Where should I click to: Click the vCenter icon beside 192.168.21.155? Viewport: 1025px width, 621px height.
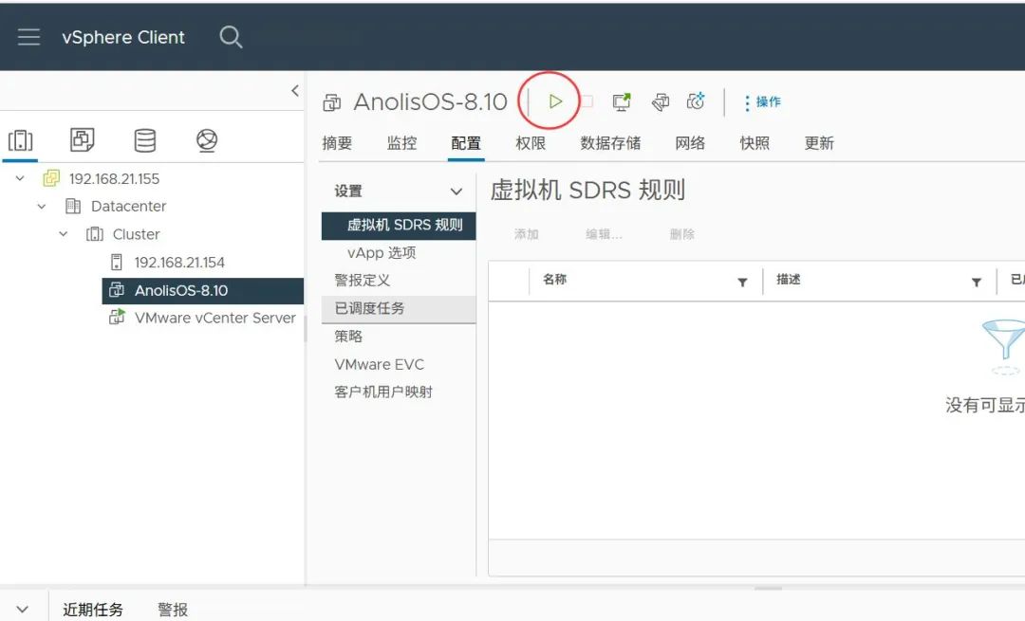pyautogui.click(x=51, y=178)
